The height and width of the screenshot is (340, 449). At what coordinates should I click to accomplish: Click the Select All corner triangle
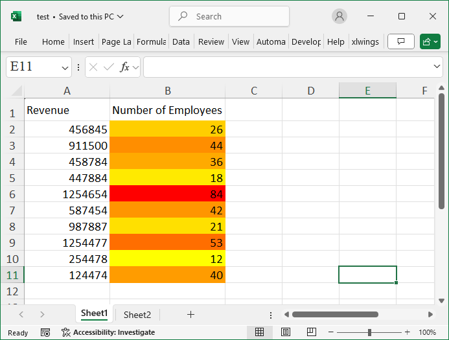pyautogui.click(x=16, y=91)
